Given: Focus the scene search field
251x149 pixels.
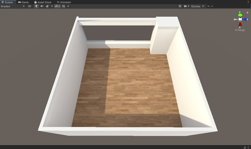Looking at the screenshot, I should tap(228, 6).
